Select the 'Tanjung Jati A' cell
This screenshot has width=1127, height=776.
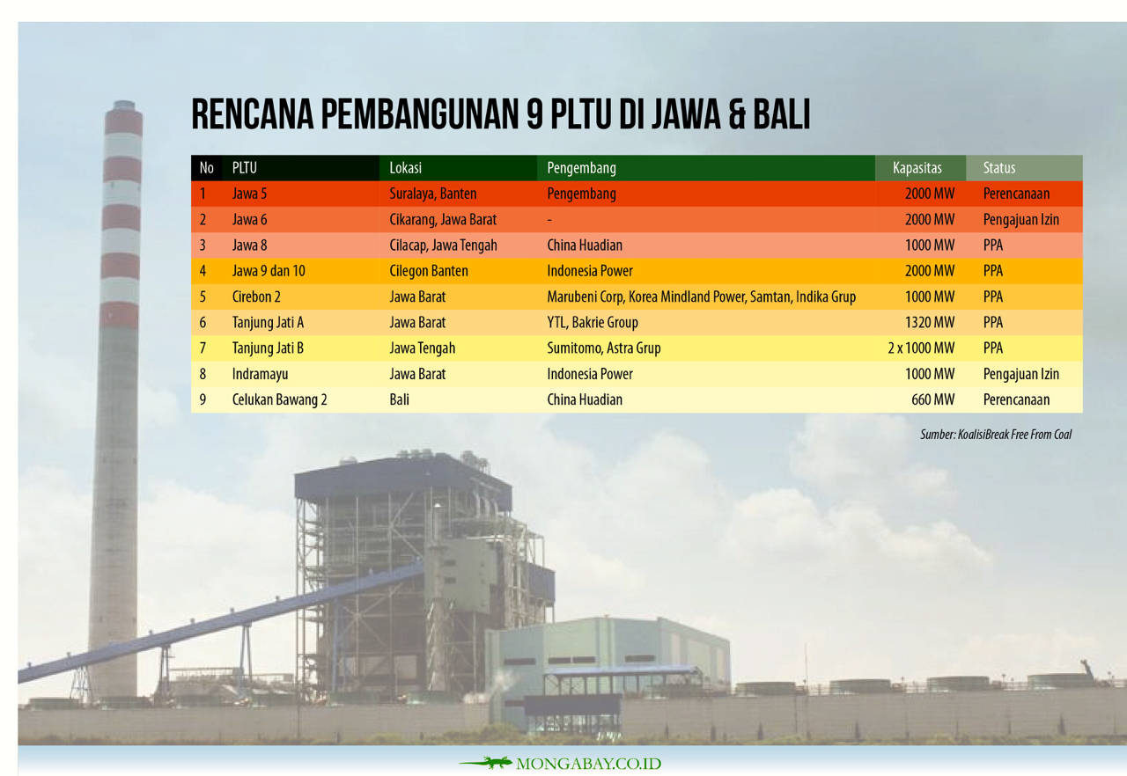click(x=268, y=322)
